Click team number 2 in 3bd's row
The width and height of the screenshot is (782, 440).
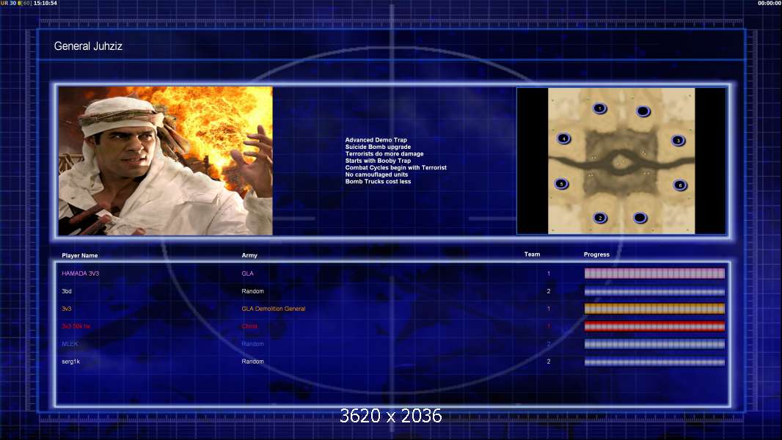(549, 291)
